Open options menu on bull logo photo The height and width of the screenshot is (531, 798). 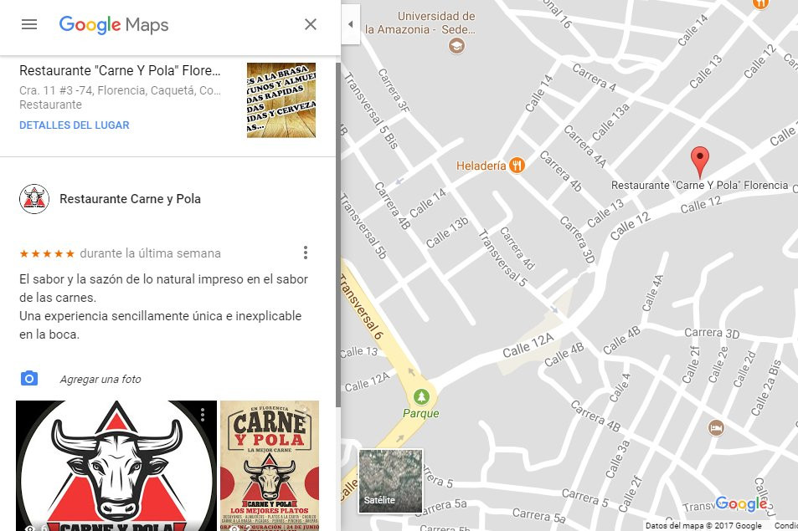(x=203, y=415)
